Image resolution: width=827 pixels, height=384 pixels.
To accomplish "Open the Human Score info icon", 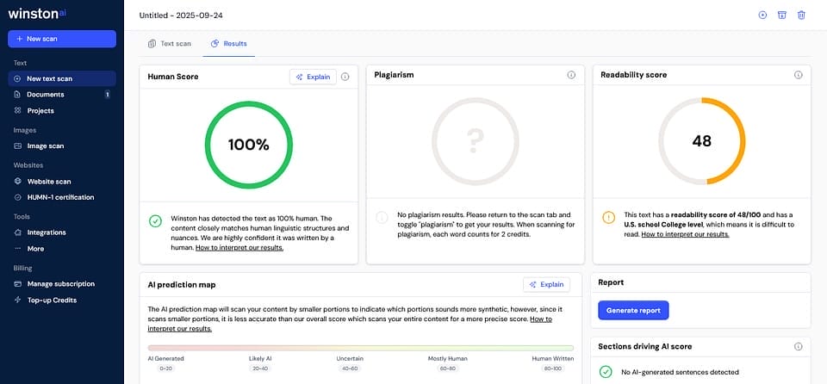I will 345,77.
